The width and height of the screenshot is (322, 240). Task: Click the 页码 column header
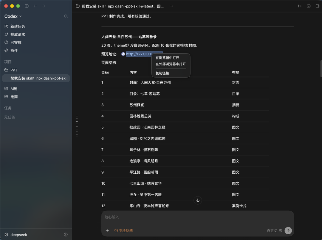pos(105,73)
